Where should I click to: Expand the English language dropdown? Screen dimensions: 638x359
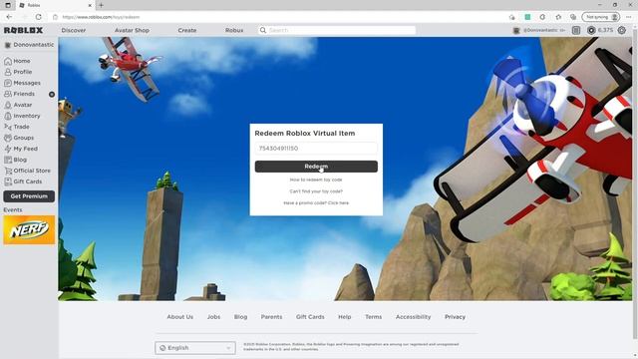pyautogui.click(x=195, y=348)
